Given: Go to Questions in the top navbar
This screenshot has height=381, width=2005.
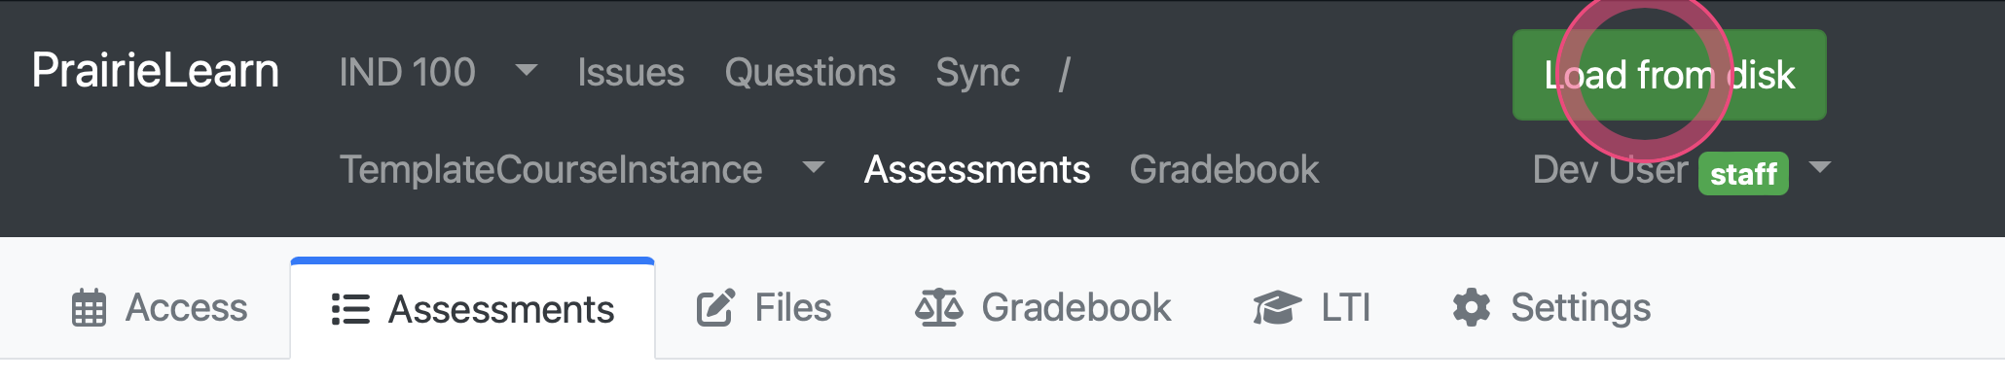Looking at the screenshot, I should tap(810, 73).
